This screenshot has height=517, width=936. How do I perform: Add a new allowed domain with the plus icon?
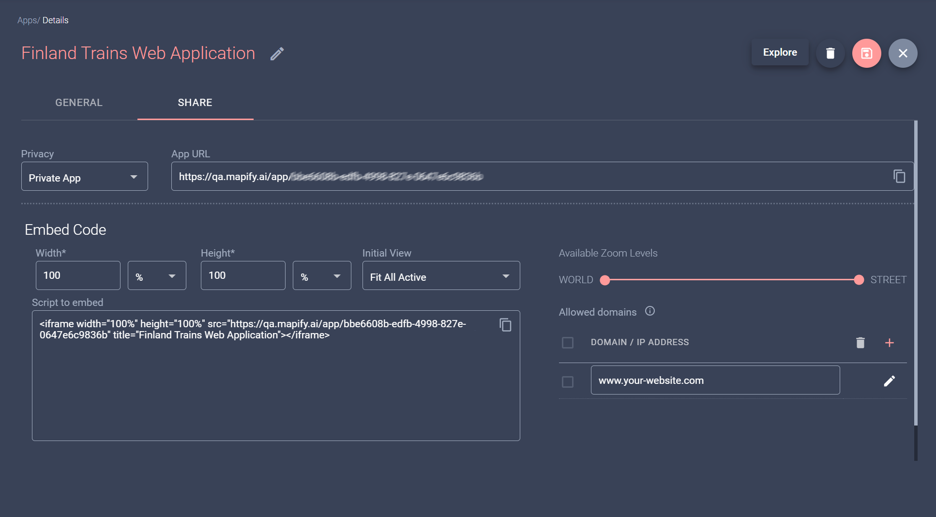point(890,342)
